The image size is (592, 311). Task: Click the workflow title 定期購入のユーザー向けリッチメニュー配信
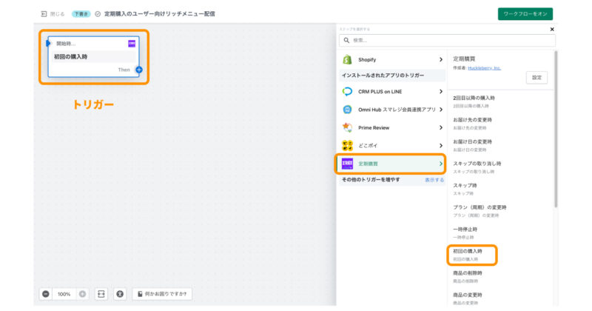coord(159,14)
